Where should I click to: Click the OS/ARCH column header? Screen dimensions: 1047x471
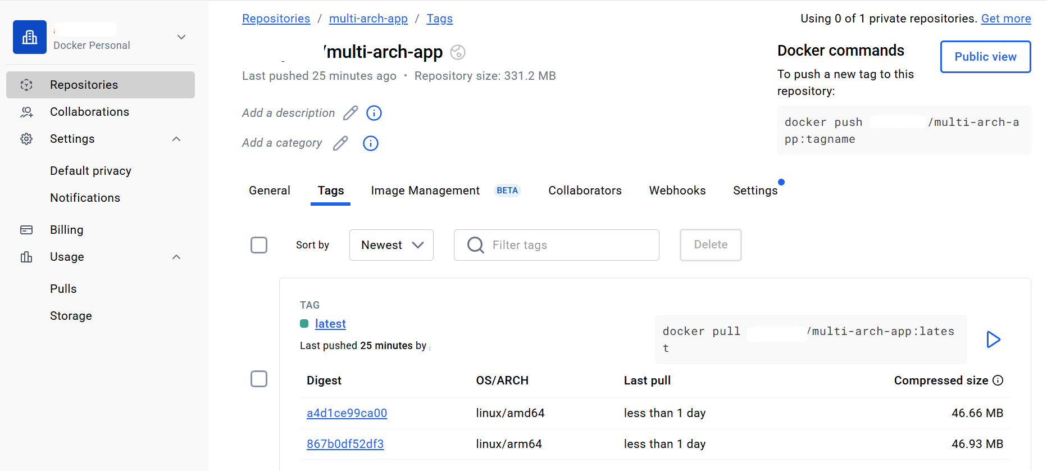point(502,381)
